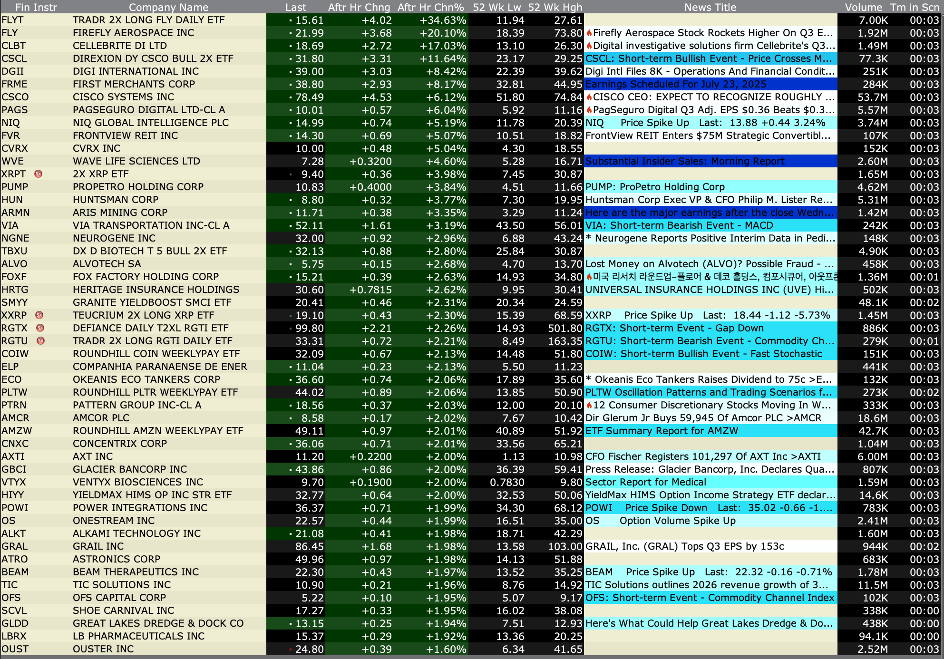Click flame icon on PagSeguro Digital Q3 news
944x659 pixels.
(x=589, y=110)
